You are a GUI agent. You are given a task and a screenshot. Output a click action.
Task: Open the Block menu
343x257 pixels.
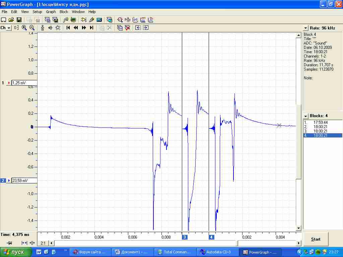point(64,12)
